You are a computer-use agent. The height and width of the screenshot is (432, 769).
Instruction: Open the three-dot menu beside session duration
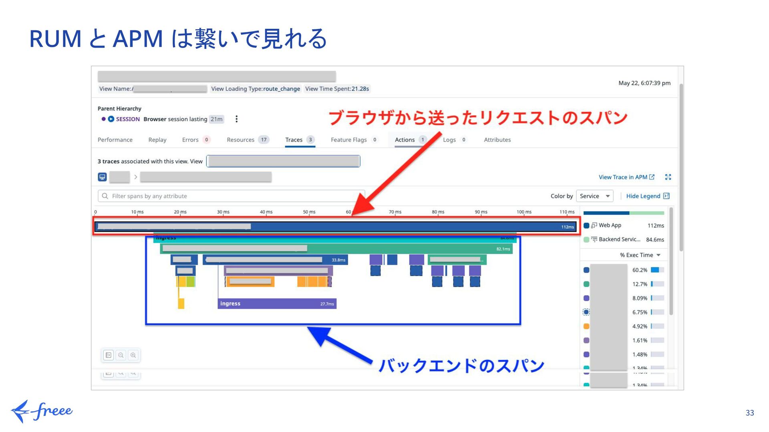point(236,119)
